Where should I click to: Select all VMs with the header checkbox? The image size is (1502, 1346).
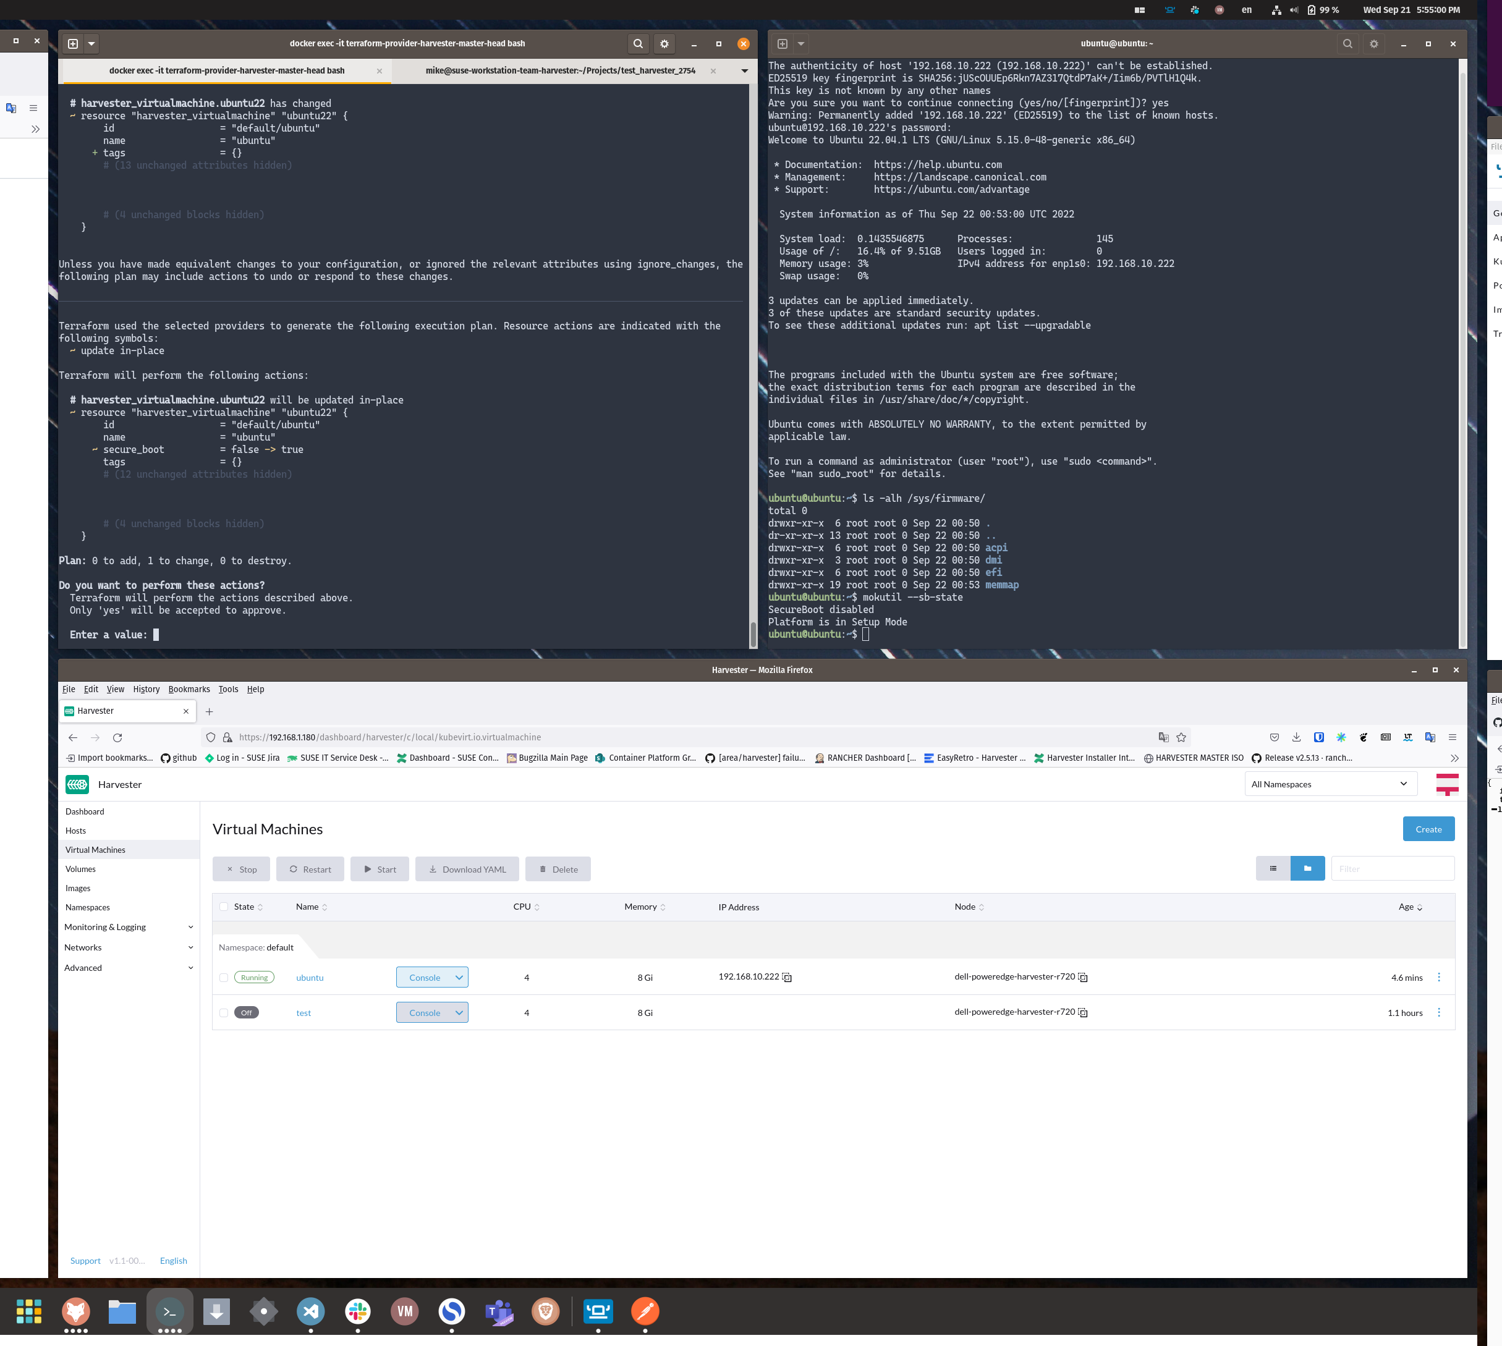click(x=224, y=906)
